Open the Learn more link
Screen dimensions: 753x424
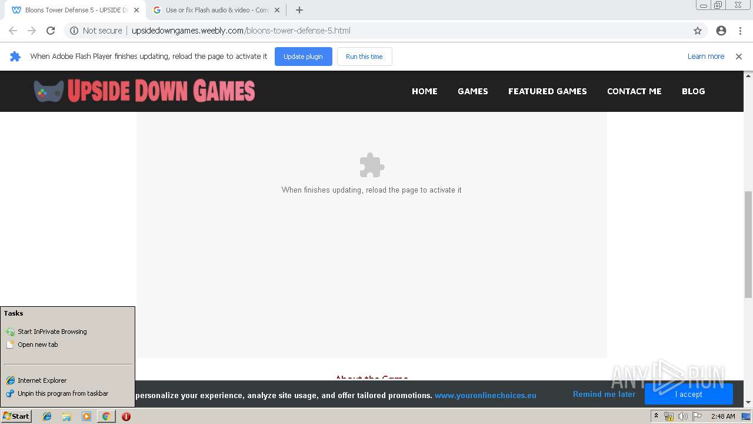706,57
